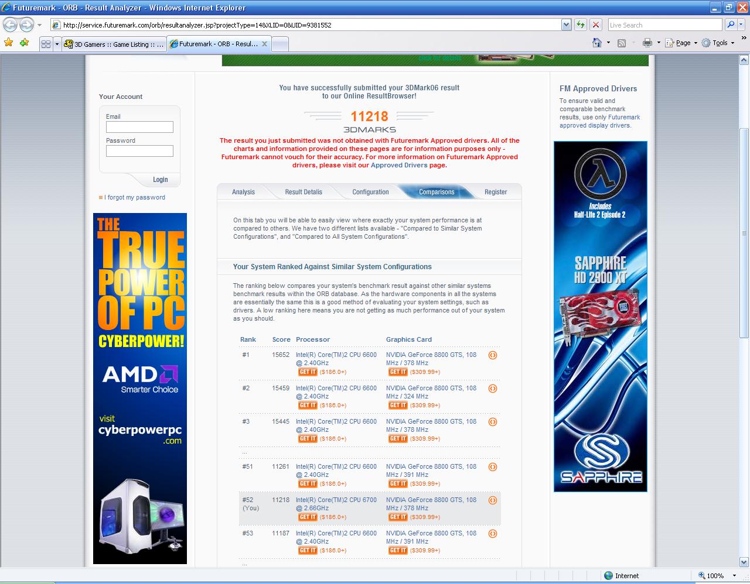The height and width of the screenshot is (584, 750).
Task: Click the compare icon for rank #53
Action: [x=493, y=534]
